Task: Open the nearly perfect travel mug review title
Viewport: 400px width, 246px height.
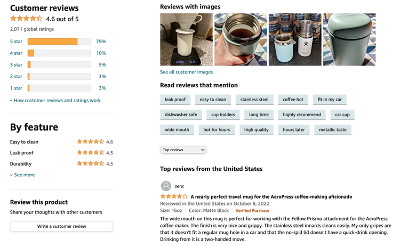Action: (271, 196)
